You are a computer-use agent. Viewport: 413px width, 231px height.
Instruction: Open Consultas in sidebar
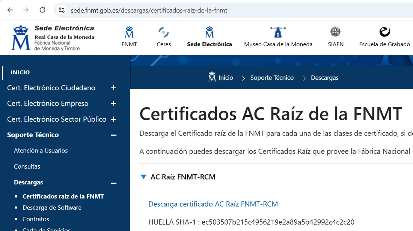point(27,166)
